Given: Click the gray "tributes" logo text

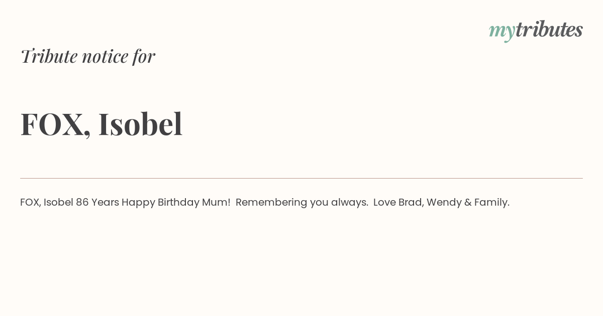Looking at the screenshot, I should point(549,29).
